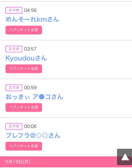Tap the scroll-to-top arrow button
The height and width of the screenshot is (168, 132).
tap(125, 157)
